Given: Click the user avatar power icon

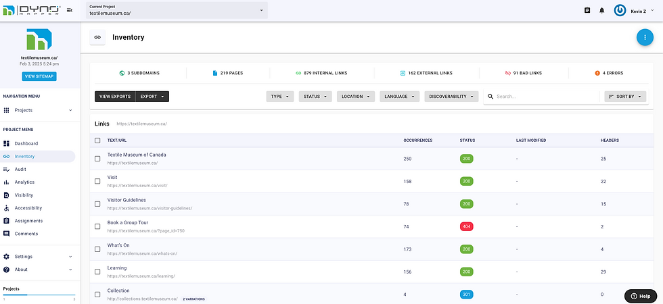Looking at the screenshot, I should tap(620, 11).
